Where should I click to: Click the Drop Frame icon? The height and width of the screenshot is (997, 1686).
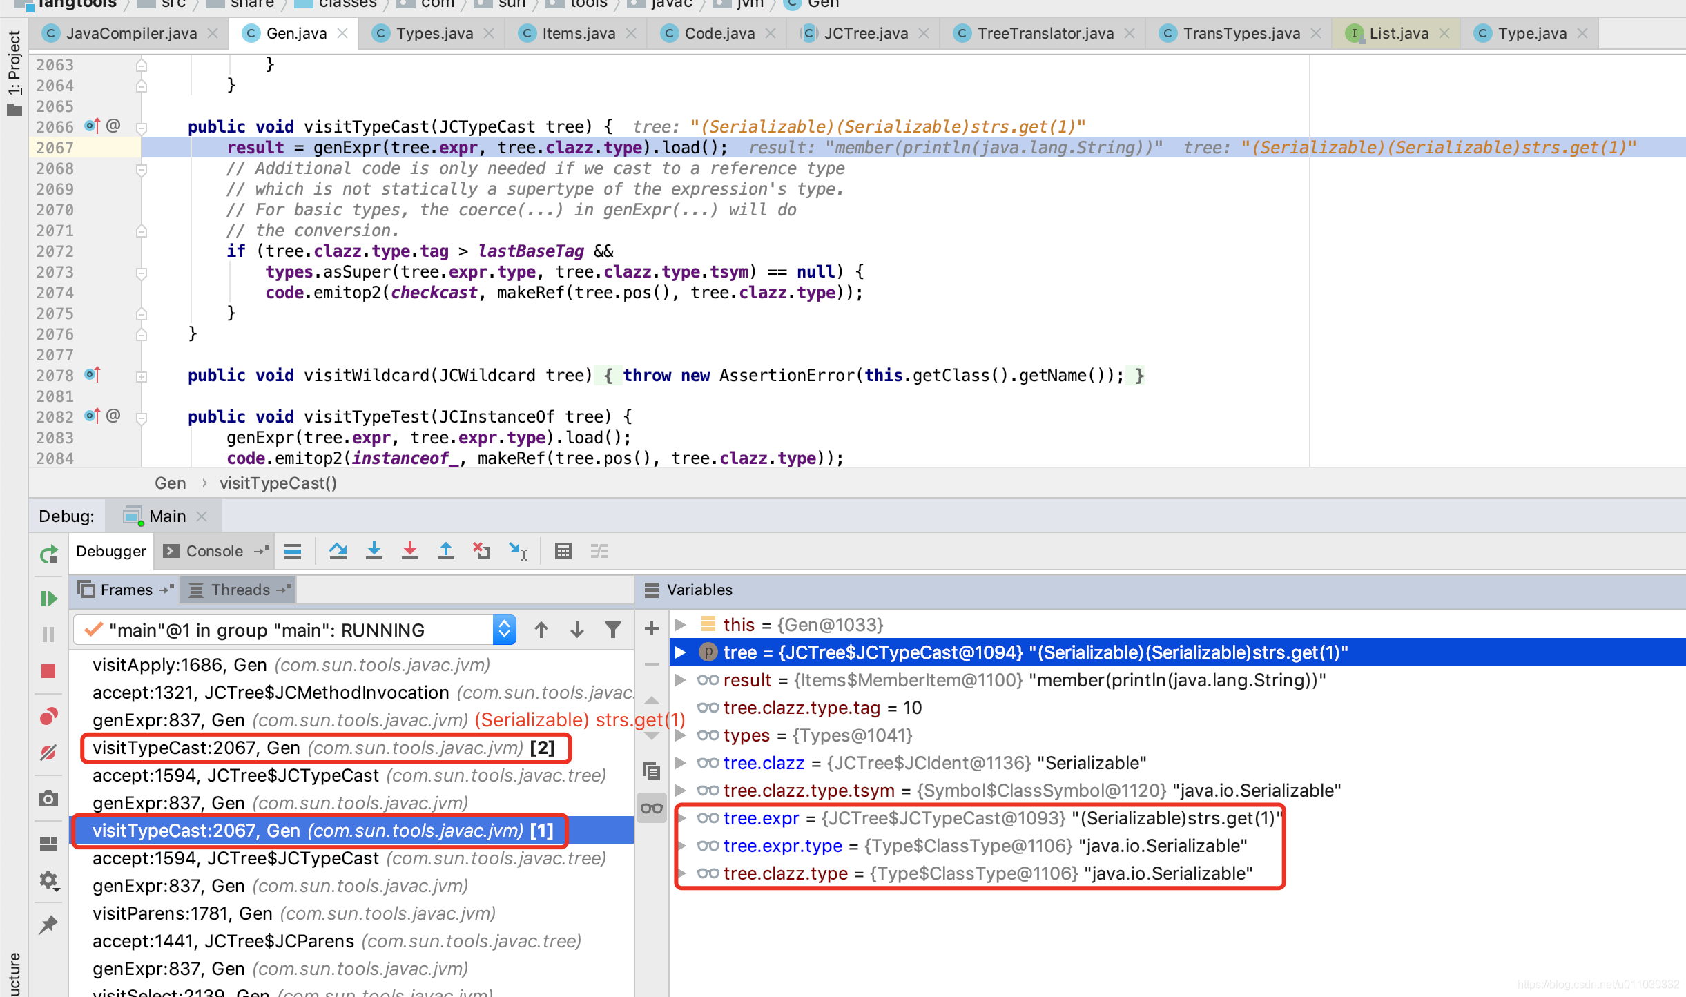click(x=481, y=551)
